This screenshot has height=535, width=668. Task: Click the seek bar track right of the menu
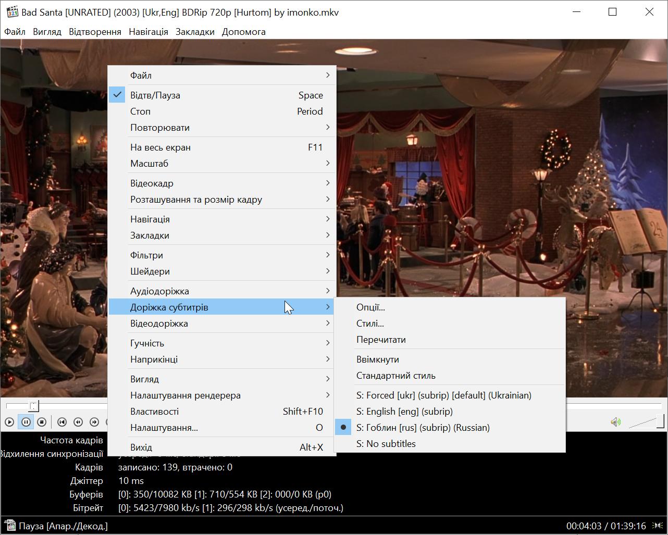point(613,405)
